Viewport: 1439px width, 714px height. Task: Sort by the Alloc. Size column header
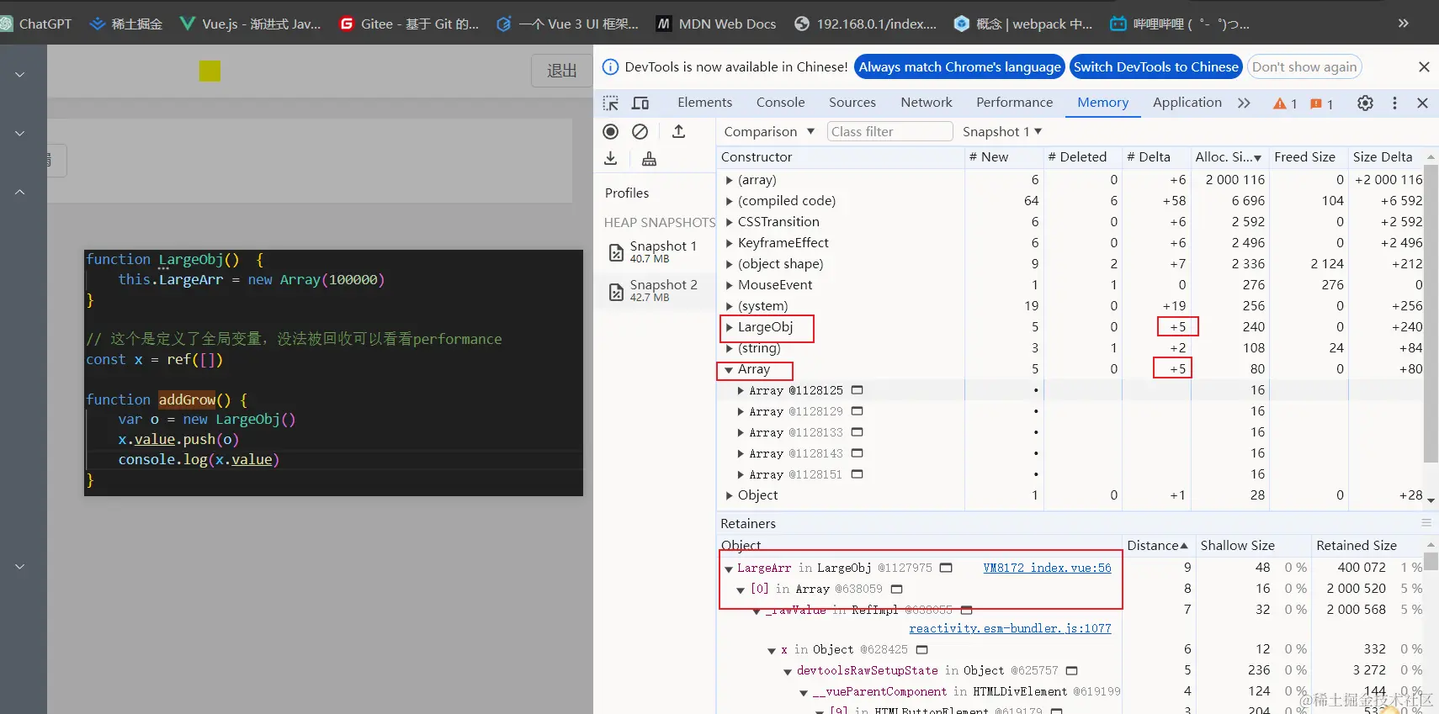(1229, 157)
